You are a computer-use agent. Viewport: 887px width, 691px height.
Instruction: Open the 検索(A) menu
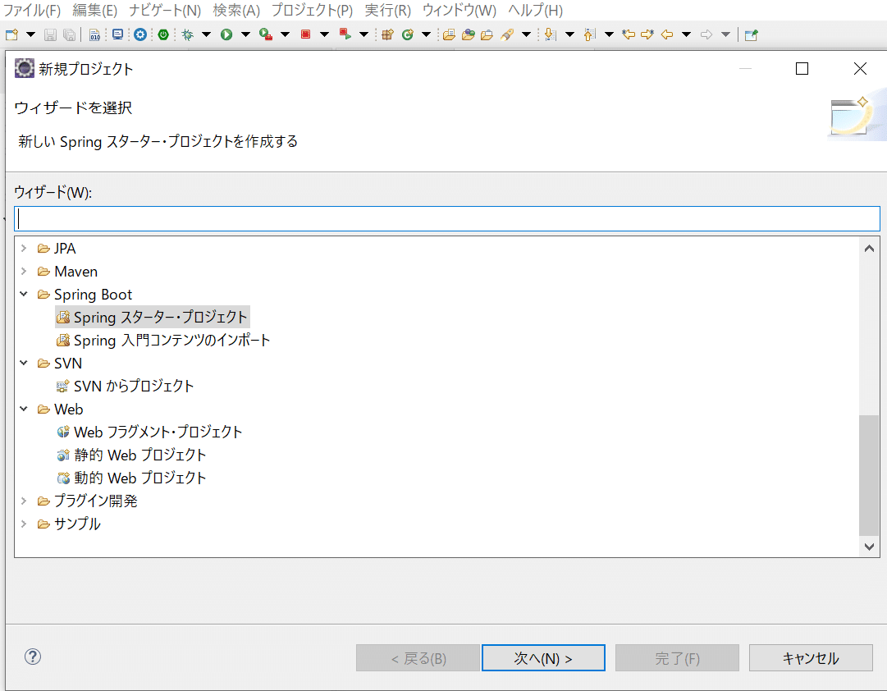tap(236, 10)
